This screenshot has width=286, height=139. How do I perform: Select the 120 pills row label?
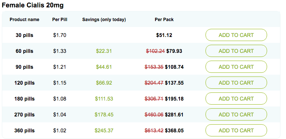(24, 83)
